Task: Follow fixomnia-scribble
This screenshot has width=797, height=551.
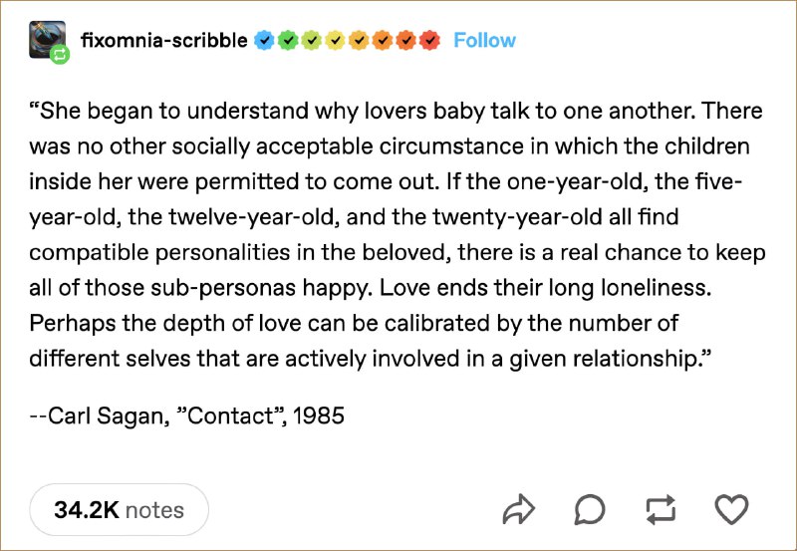Action: [484, 40]
